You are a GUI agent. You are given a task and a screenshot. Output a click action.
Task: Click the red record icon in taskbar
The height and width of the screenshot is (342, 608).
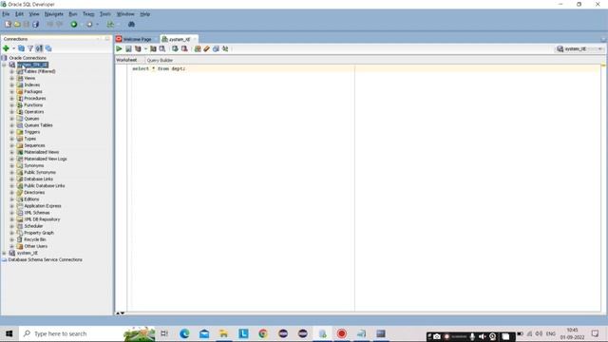point(342,333)
